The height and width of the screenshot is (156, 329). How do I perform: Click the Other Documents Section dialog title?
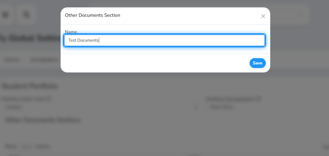point(93,15)
